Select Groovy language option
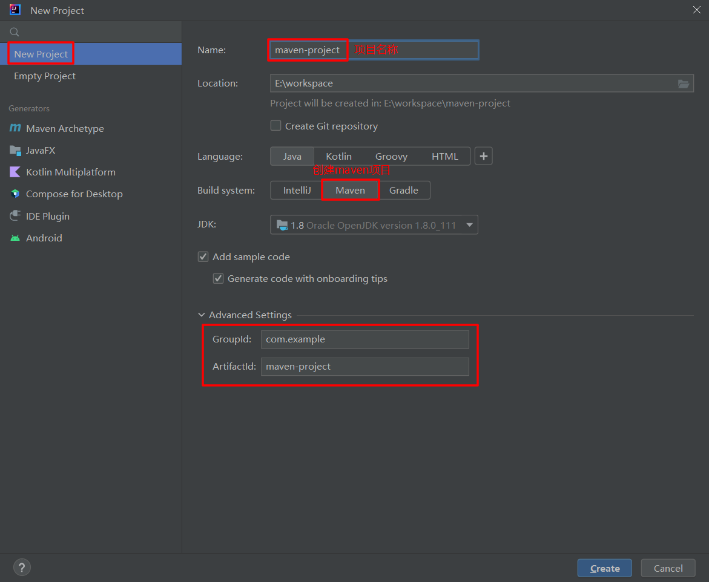This screenshot has height=582, width=709. [x=391, y=156]
